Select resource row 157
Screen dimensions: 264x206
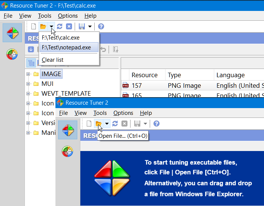tap(192, 85)
